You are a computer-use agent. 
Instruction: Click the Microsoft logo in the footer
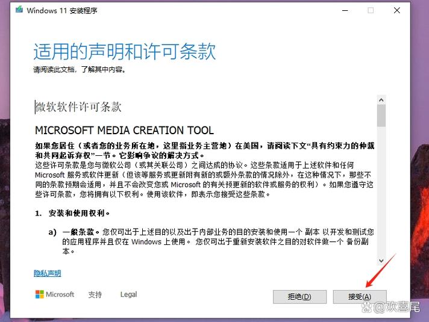coord(55,294)
